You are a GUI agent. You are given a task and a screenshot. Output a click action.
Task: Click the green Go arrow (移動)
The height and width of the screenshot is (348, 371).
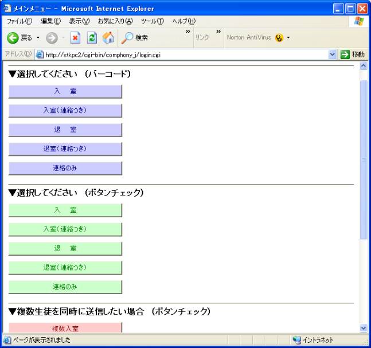[345, 54]
